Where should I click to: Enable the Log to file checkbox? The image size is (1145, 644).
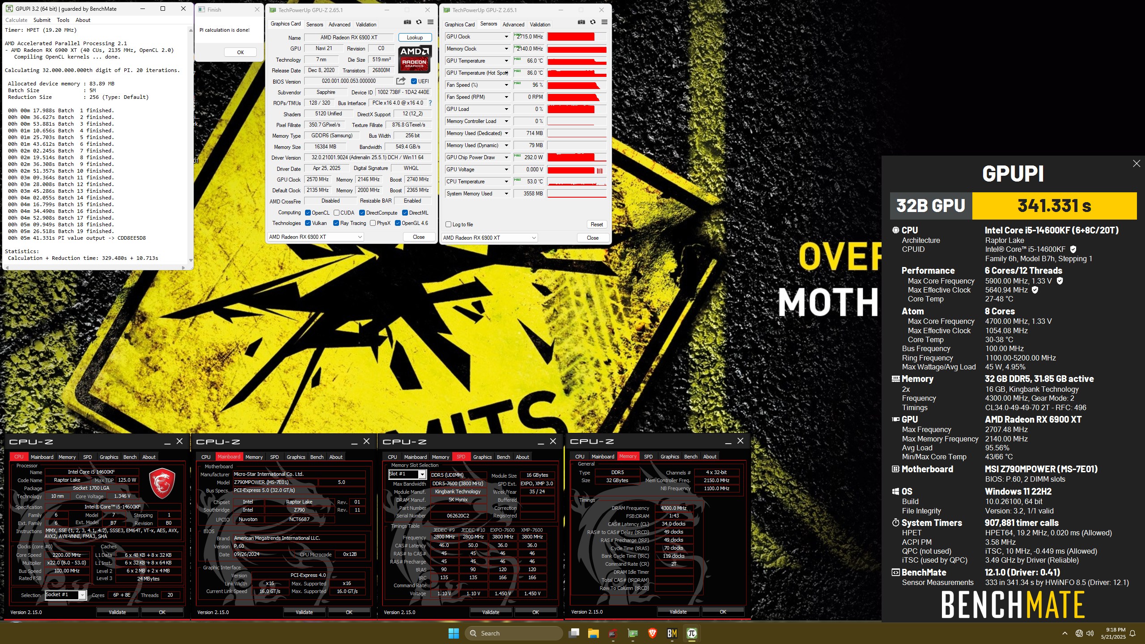(448, 225)
